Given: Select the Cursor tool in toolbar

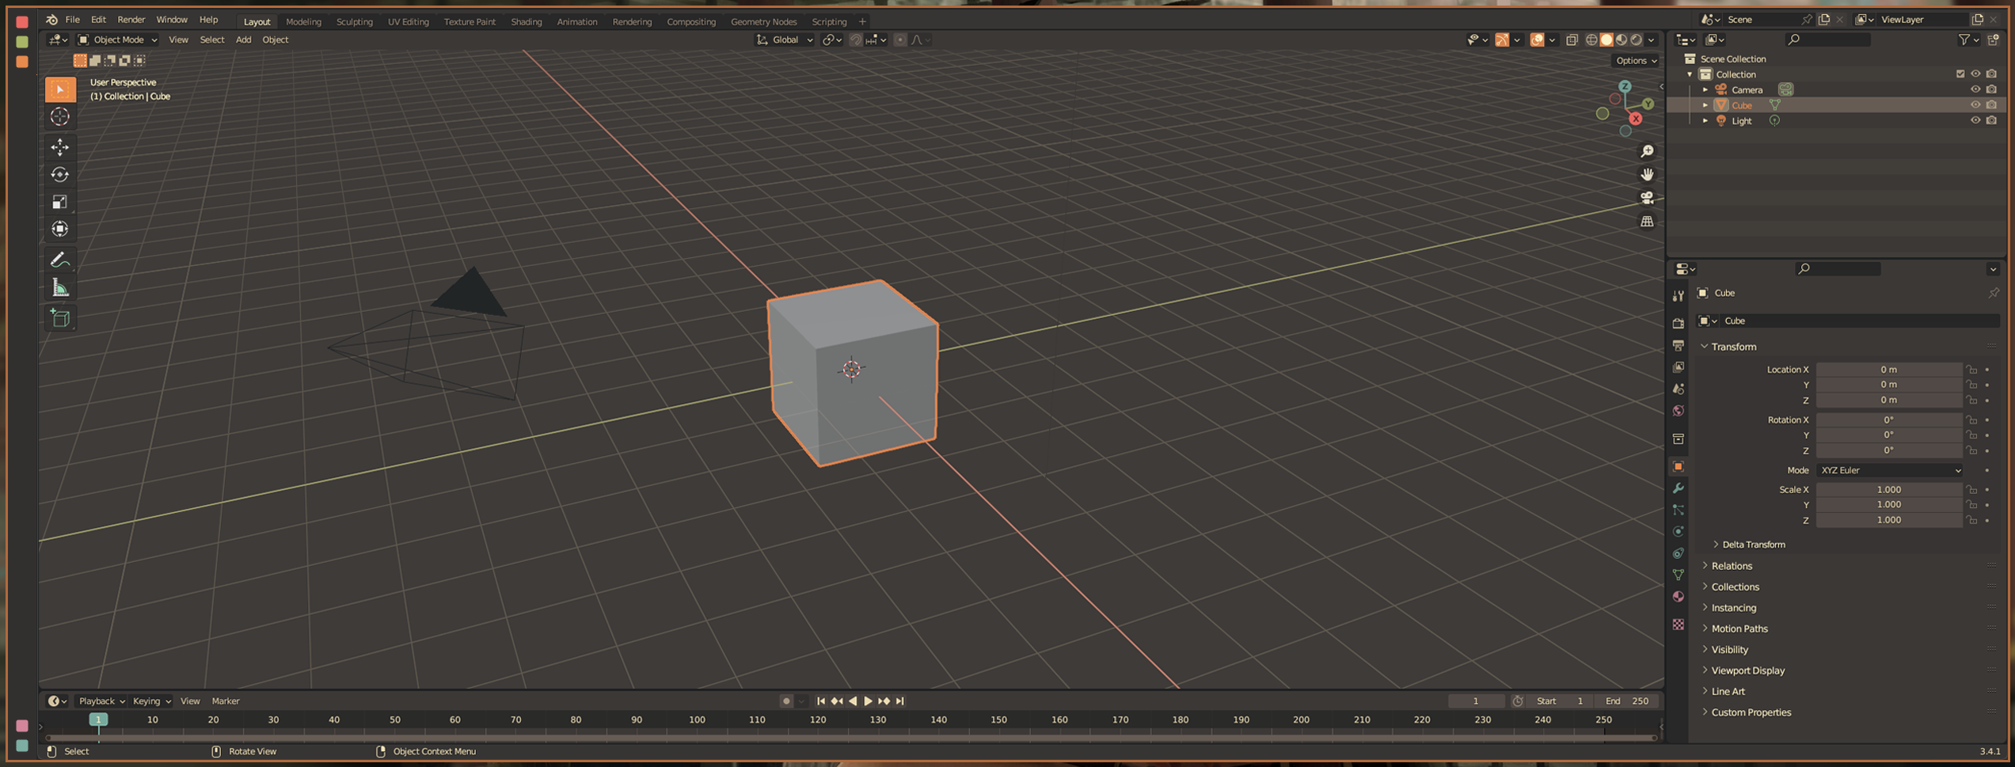Looking at the screenshot, I should click(x=60, y=117).
